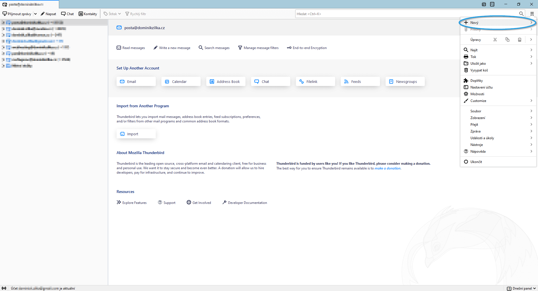Expand the Události a úkoly submenu
The height and width of the screenshot is (291, 538).
point(498,138)
